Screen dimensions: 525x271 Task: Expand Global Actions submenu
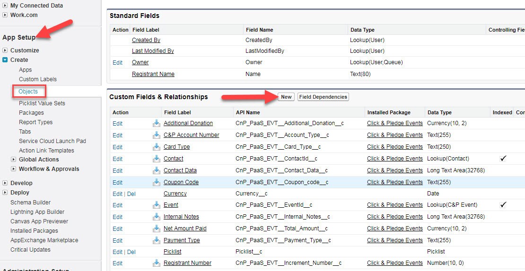tap(13, 160)
